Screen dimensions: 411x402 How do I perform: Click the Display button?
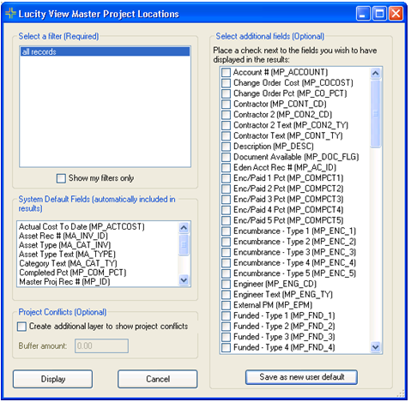(x=53, y=379)
